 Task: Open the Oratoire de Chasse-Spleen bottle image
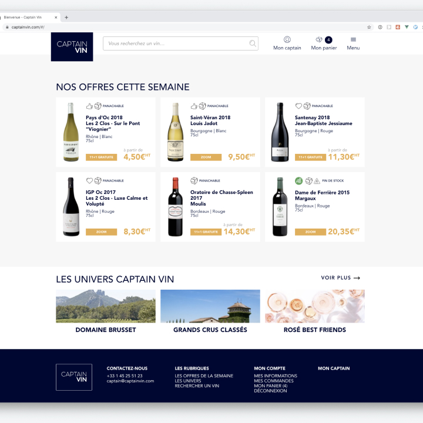[175, 207]
